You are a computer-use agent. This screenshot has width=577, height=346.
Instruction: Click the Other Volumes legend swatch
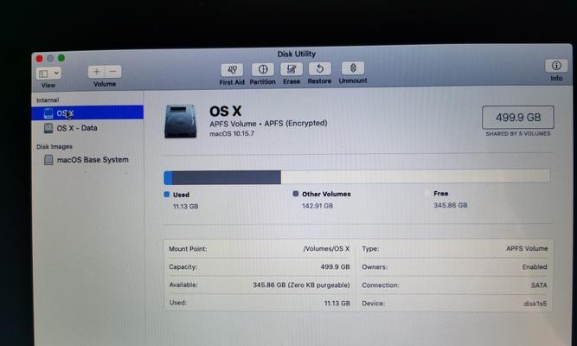(296, 194)
